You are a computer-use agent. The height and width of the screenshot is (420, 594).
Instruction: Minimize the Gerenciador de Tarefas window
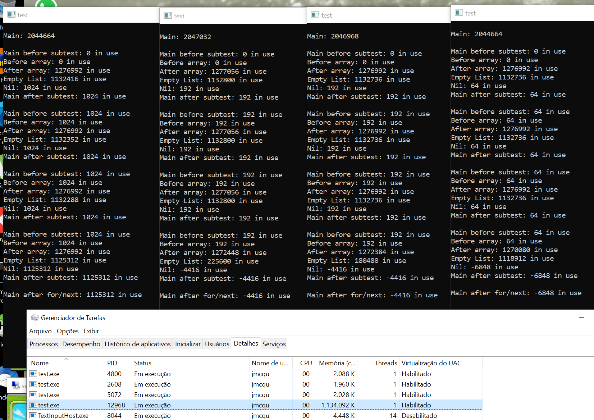pyautogui.click(x=581, y=318)
